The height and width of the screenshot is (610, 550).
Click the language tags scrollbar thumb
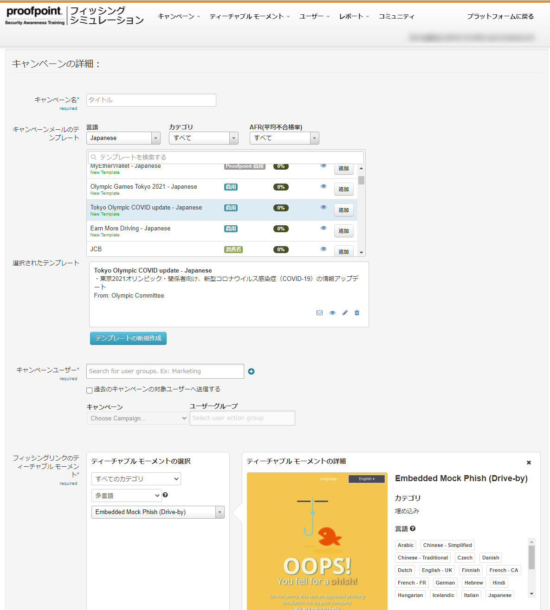pos(532,557)
